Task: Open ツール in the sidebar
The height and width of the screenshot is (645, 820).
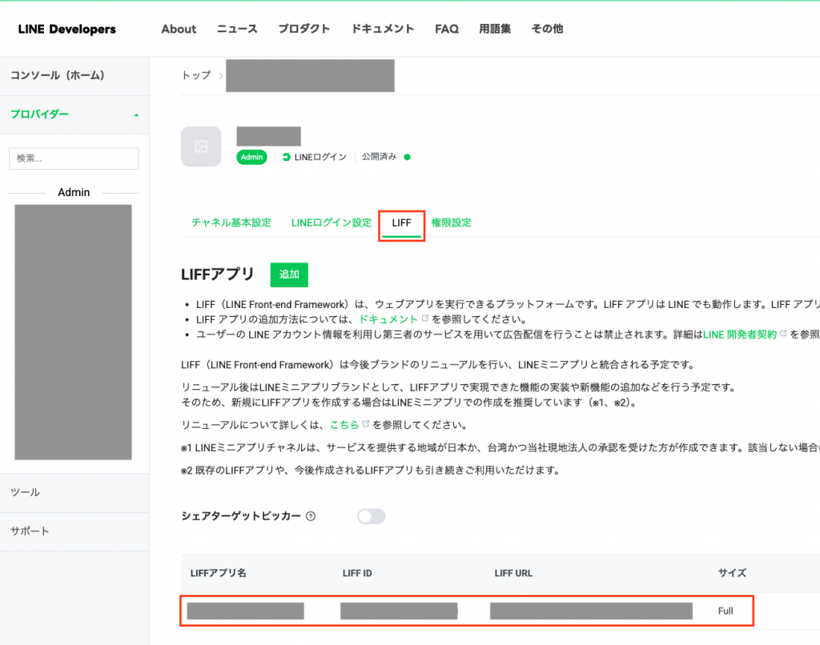Action: pos(74,492)
